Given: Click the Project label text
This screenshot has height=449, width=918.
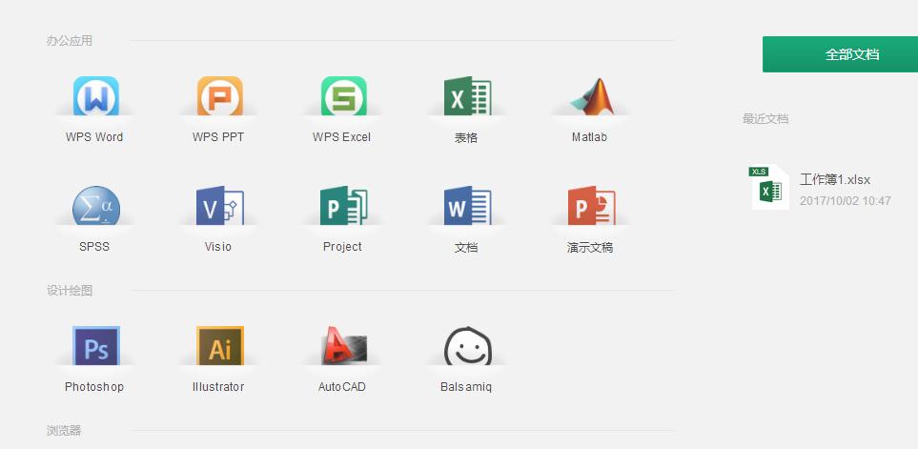Looking at the screenshot, I should point(342,247).
